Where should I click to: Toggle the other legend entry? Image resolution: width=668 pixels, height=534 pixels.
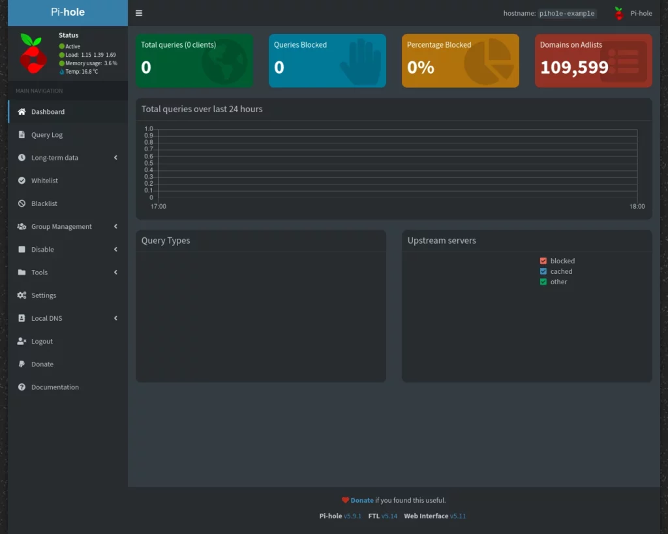click(553, 282)
